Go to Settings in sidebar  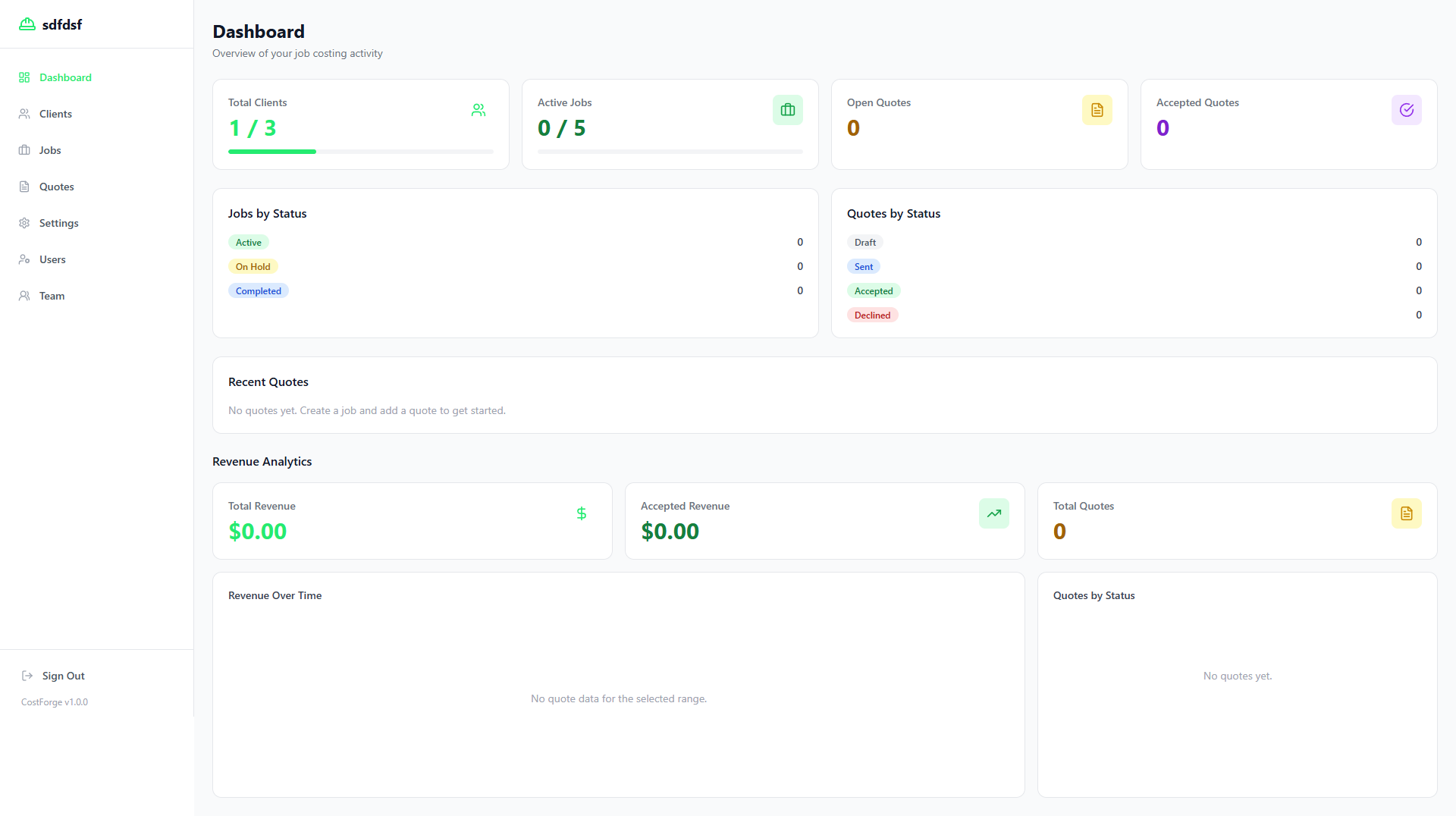tap(58, 223)
